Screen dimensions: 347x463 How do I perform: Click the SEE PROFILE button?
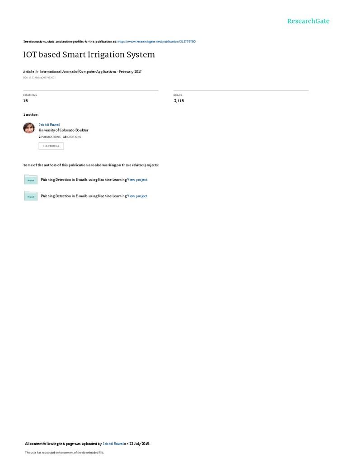coord(51,146)
